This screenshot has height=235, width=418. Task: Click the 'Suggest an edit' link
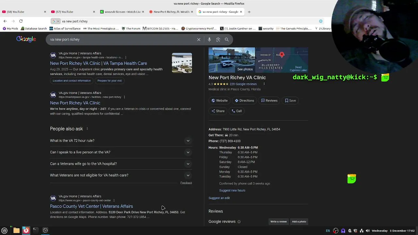tap(219, 198)
